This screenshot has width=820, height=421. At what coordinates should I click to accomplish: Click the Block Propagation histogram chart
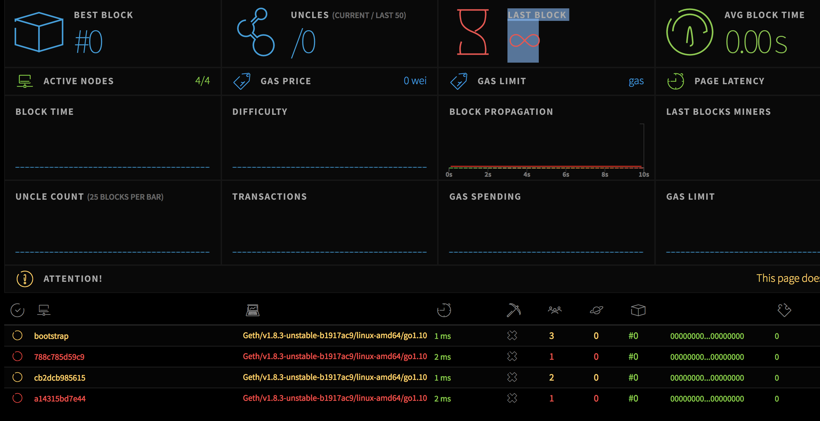point(546,150)
